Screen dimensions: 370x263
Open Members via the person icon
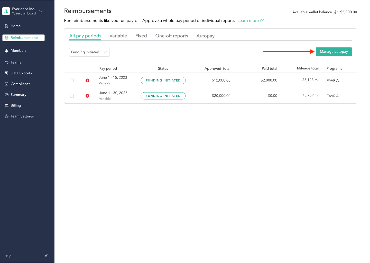[x=6, y=50]
